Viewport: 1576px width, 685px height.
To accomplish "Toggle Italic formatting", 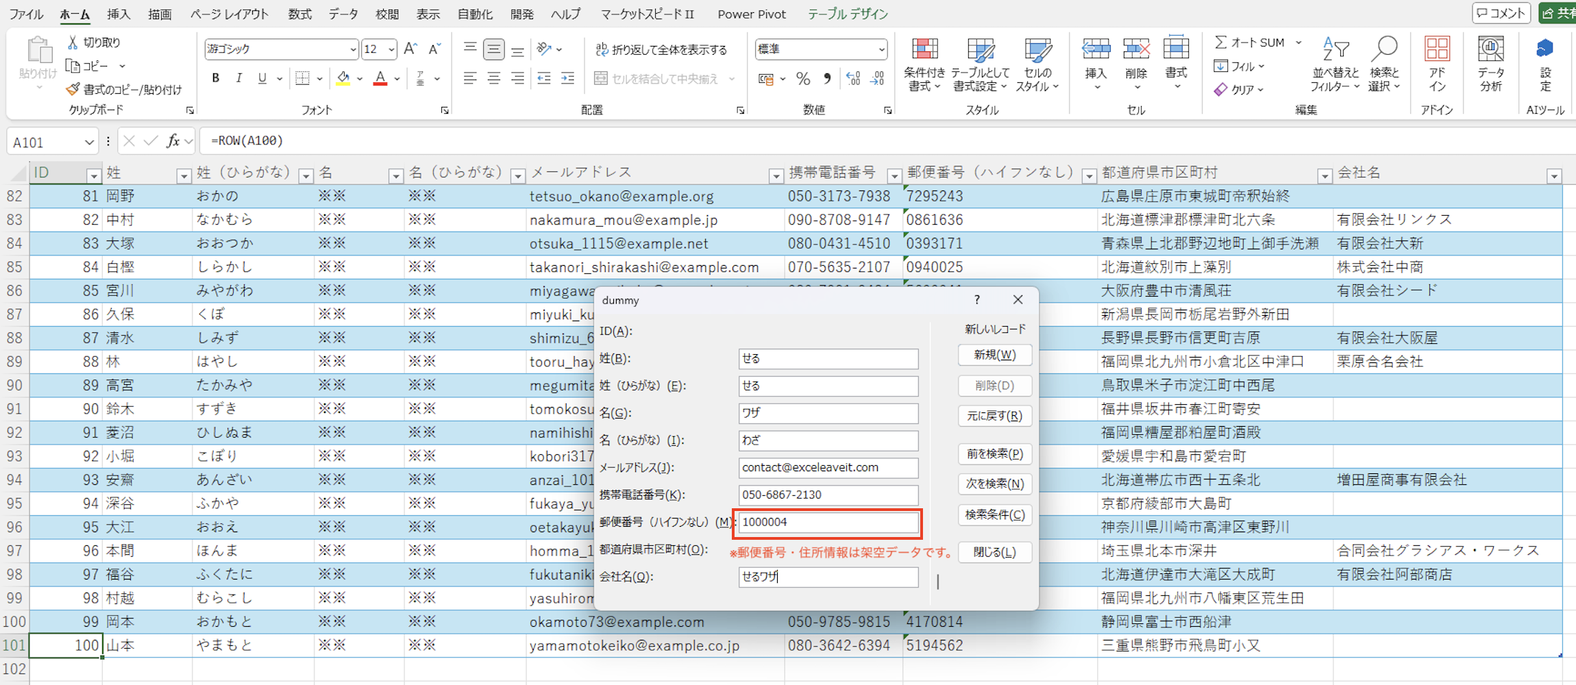I will (238, 78).
